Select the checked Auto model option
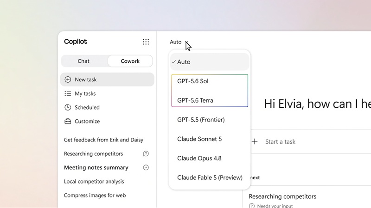Screen dimensions: 371x208 (x=210, y=62)
